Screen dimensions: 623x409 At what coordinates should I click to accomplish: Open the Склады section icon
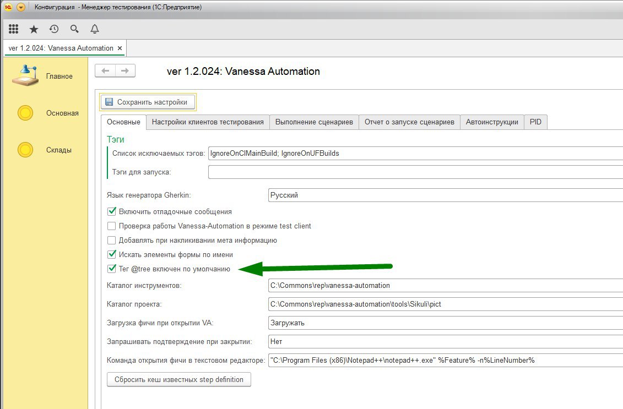click(x=25, y=150)
